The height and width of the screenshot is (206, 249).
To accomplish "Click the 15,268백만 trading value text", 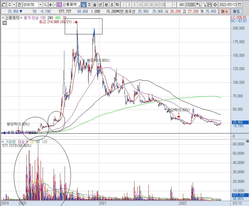I will pos(115,11).
